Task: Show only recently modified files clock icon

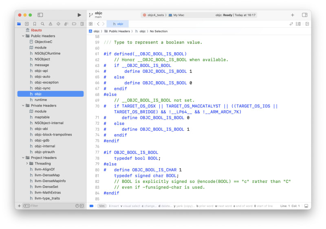Action: click(x=77, y=206)
